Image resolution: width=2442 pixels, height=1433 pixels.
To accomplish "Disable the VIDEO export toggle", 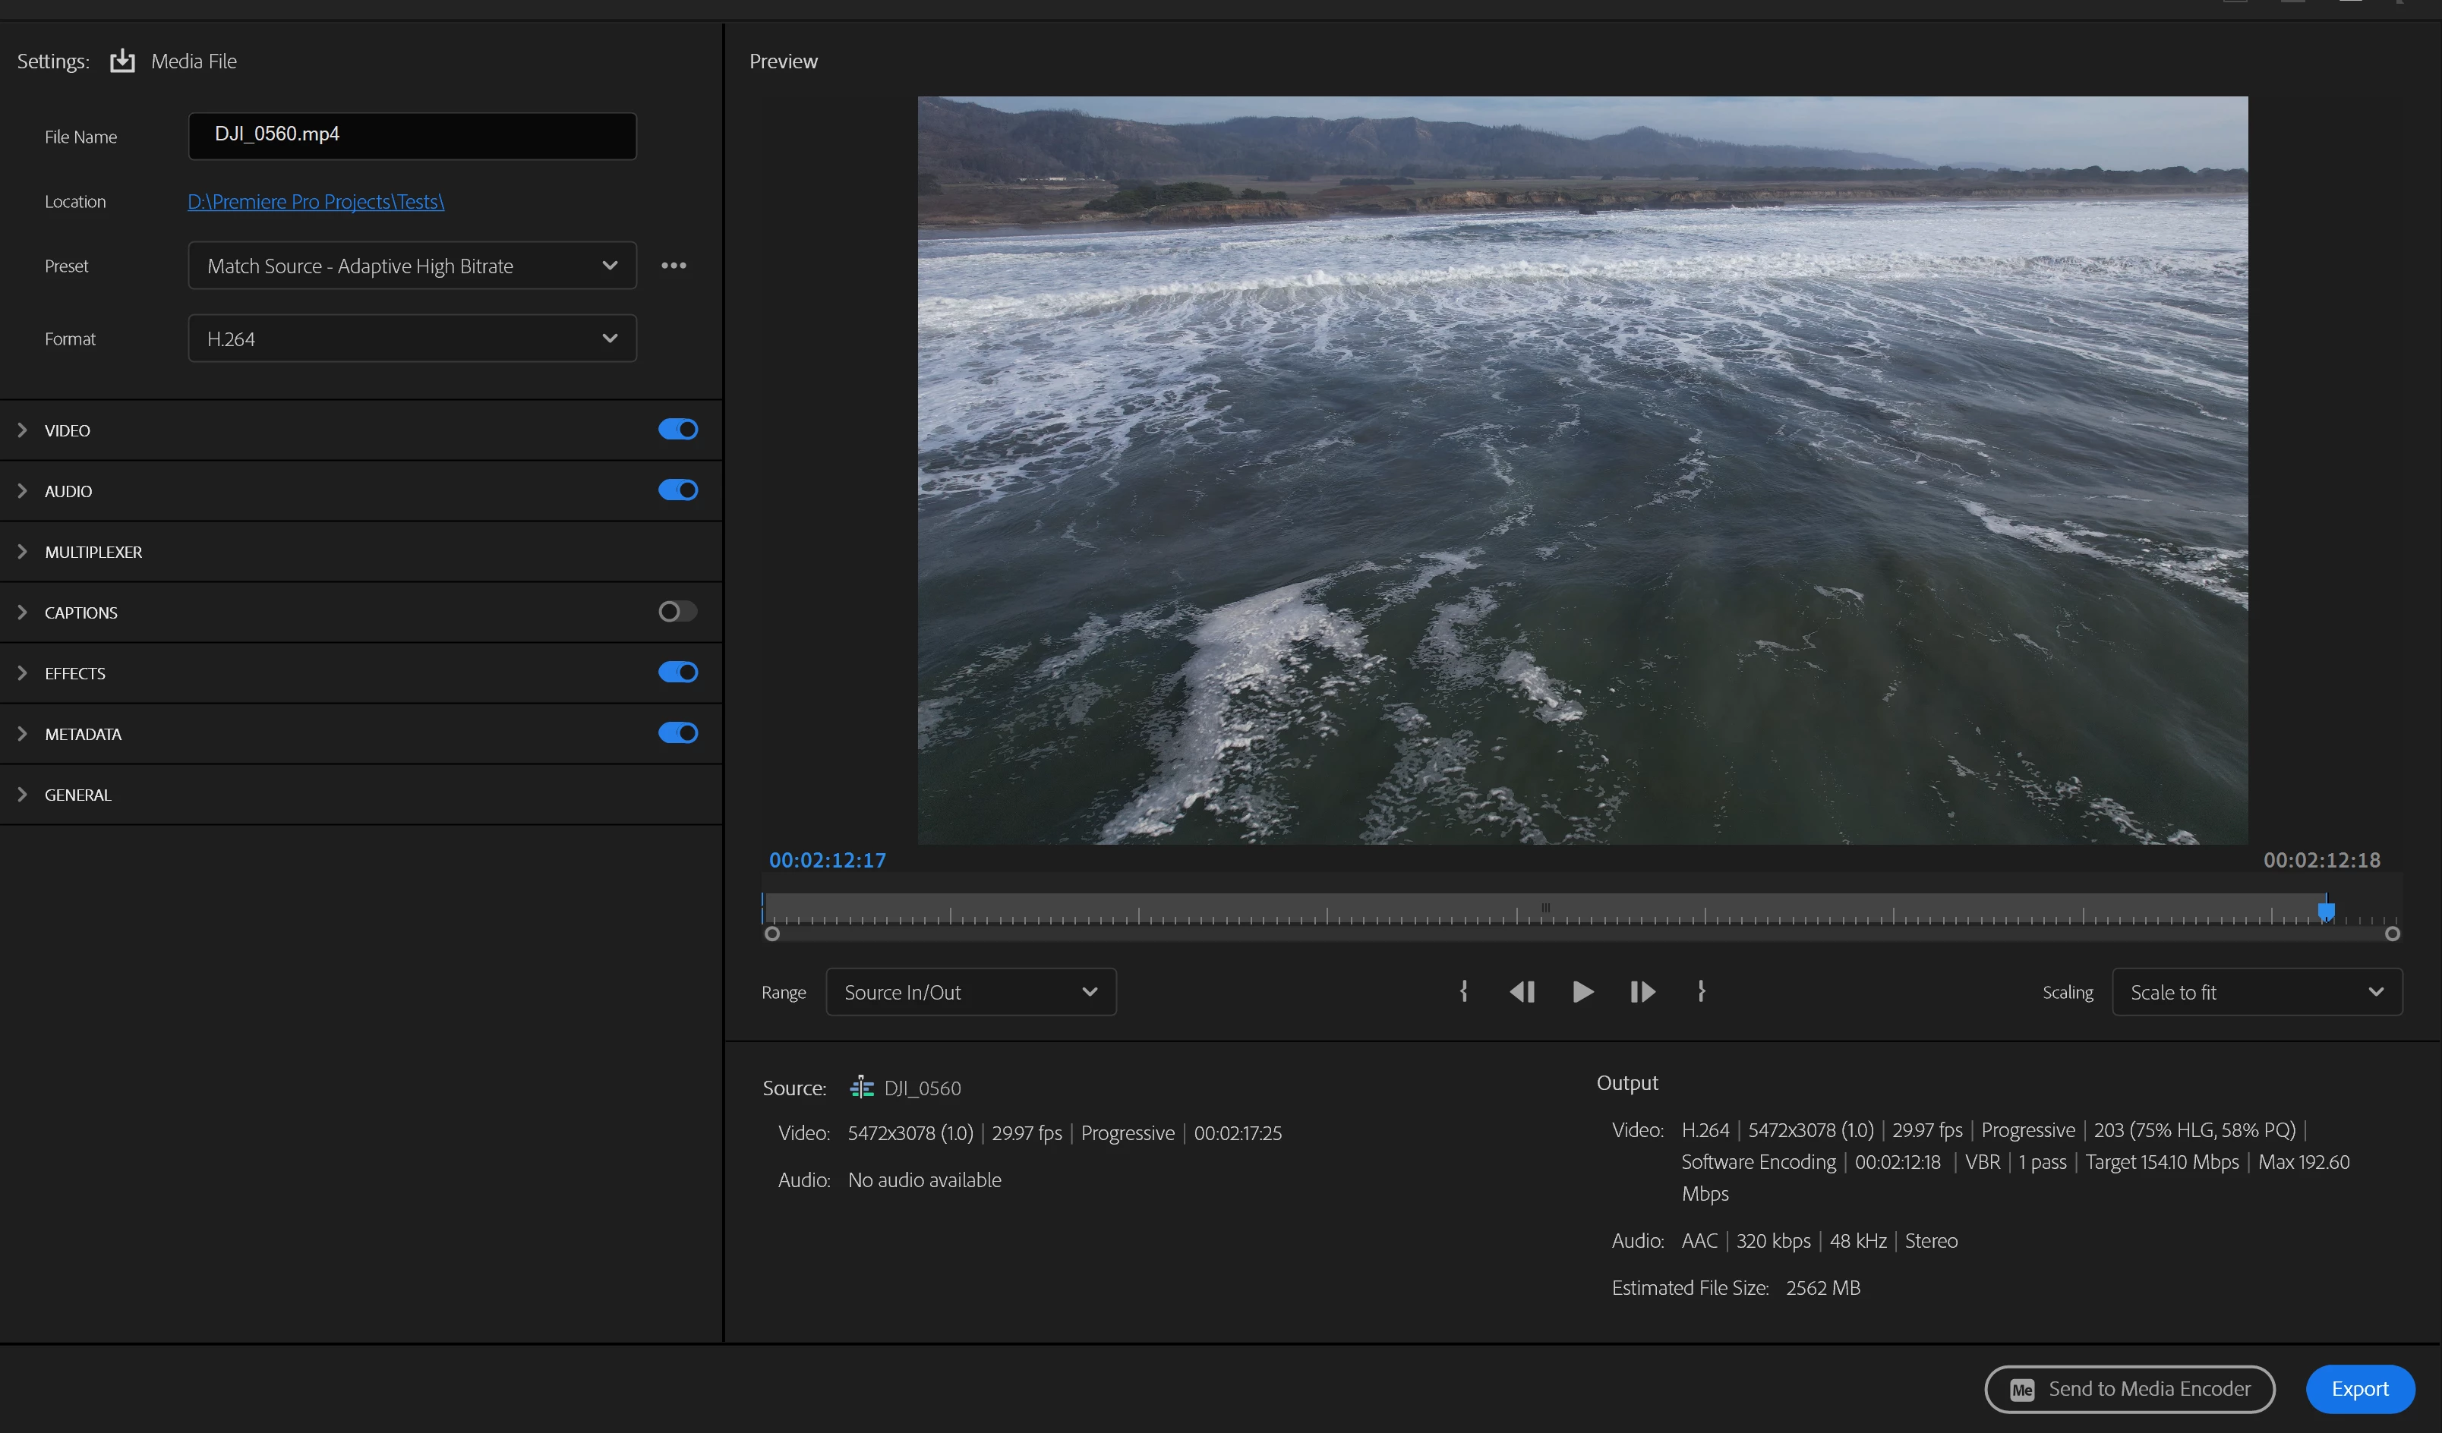I will coord(677,430).
